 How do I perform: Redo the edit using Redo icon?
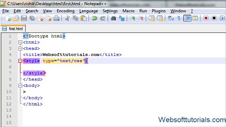[103, 18]
